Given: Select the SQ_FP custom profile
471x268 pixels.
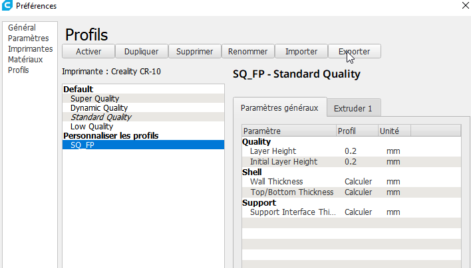Looking at the screenshot, I should 143,145.
